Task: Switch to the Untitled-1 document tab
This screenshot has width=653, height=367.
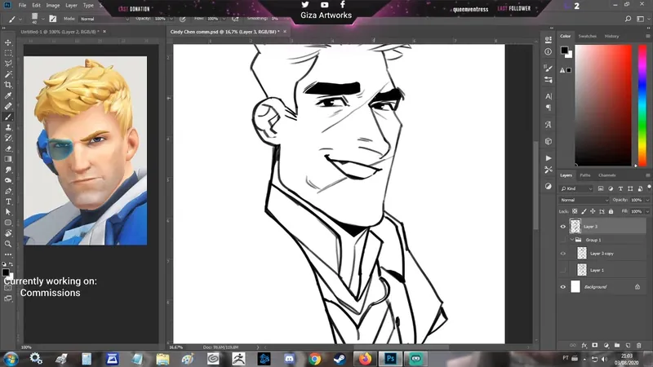Action: [x=59, y=32]
